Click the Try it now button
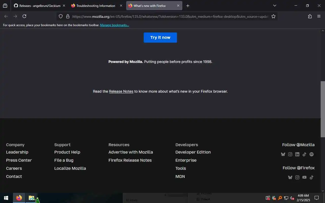The image size is (325, 203). point(160,38)
